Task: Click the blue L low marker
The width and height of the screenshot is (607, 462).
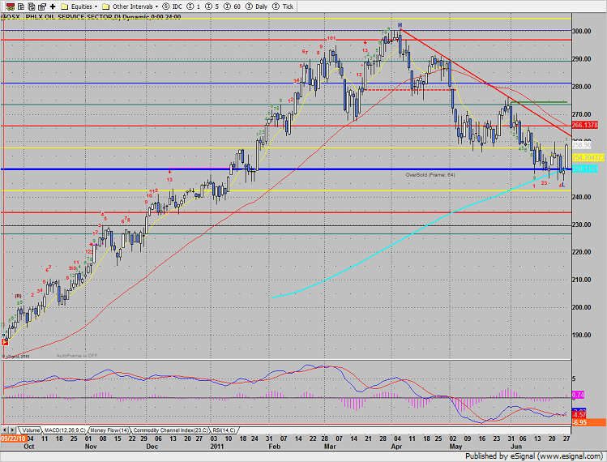Action: coord(563,185)
